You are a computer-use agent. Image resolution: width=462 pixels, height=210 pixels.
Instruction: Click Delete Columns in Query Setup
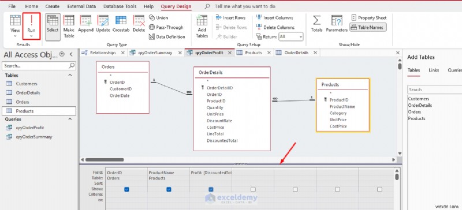tap(275, 27)
